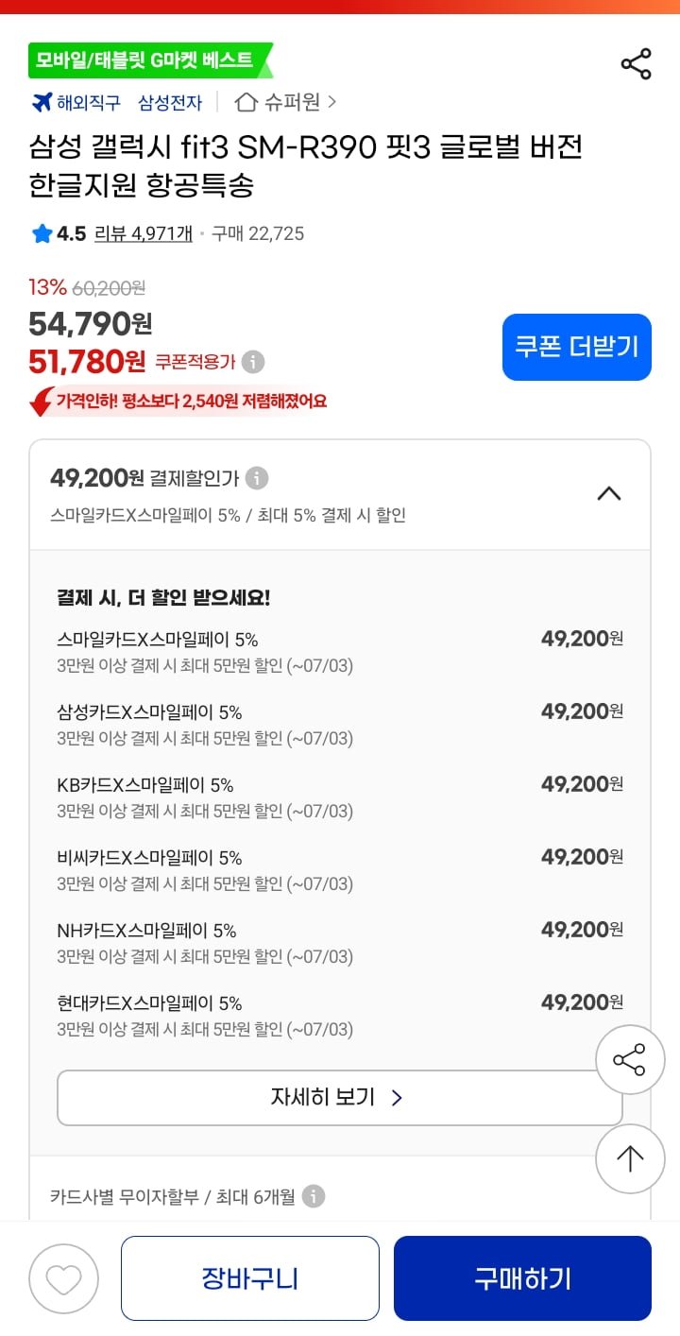
Task: Tap the 슈퍼원 home icon
Action: [246, 102]
